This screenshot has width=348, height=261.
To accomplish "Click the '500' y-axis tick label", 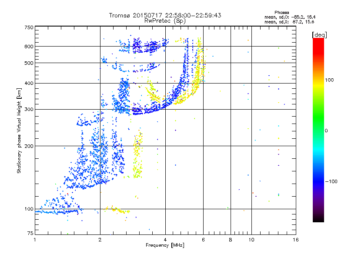I will pos(29,63).
